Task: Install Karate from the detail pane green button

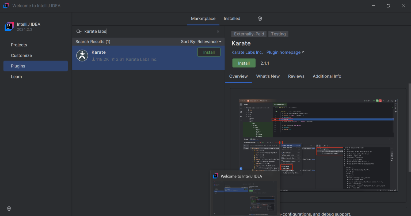Action: pyautogui.click(x=243, y=63)
